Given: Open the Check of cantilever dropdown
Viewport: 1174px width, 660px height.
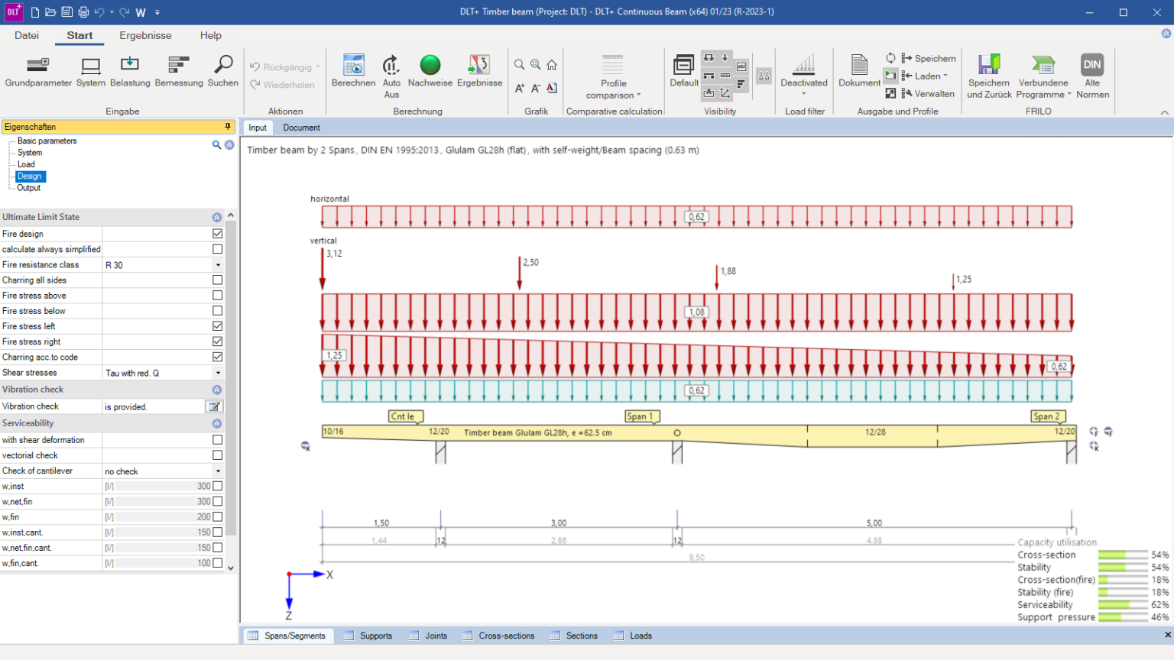Looking at the screenshot, I should pyautogui.click(x=218, y=471).
